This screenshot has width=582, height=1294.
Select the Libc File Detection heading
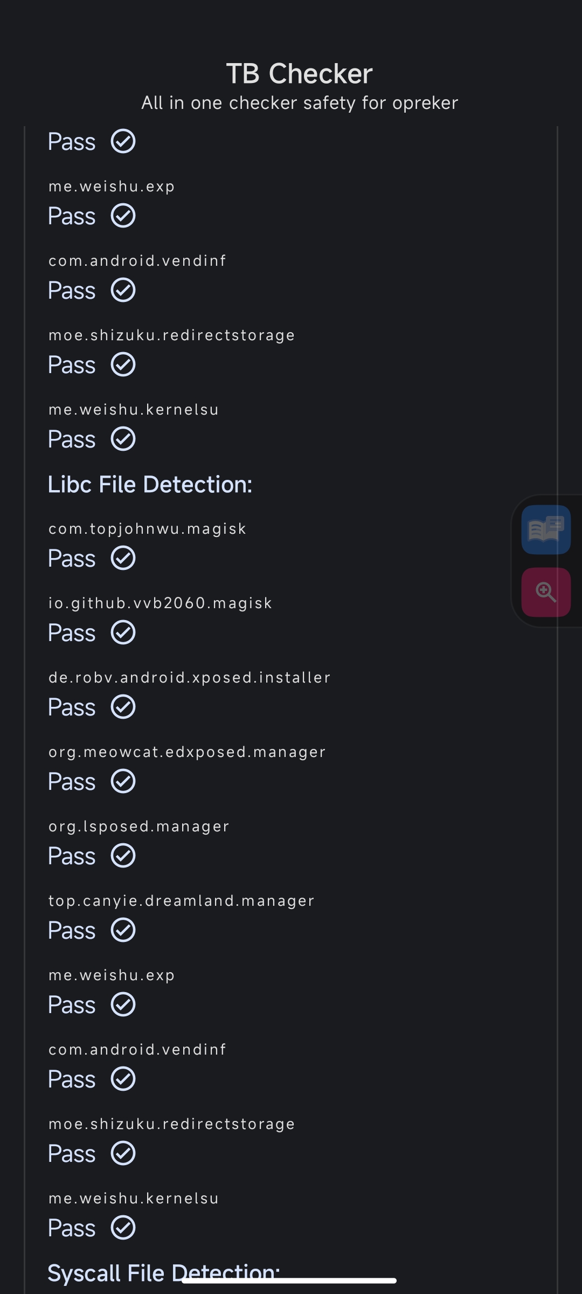tap(150, 484)
